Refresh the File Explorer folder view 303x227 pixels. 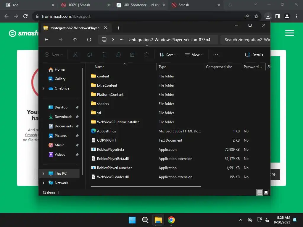pos(89,40)
